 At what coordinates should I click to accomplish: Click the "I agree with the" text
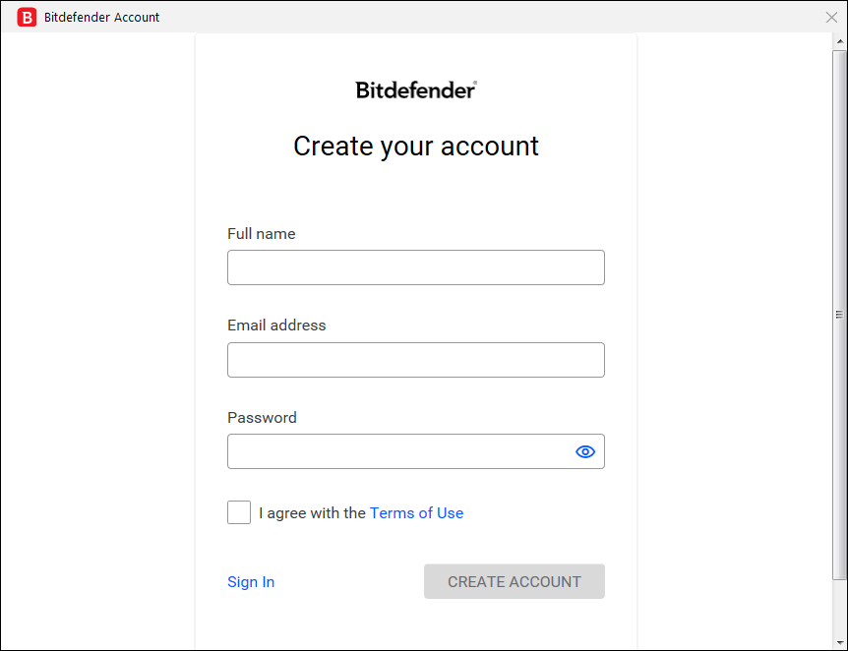click(x=312, y=512)
